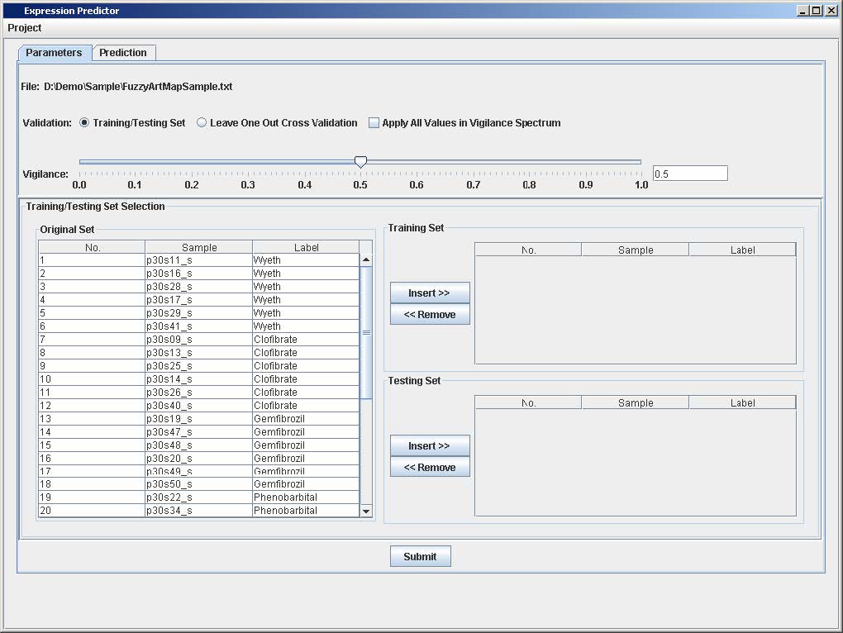Minimize the Expression Predictor window
843x633 pixels.
[803, 10]
